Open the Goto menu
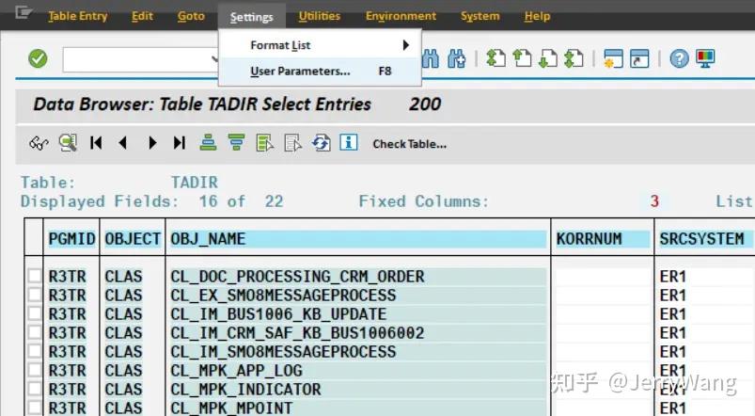755x416 pixels. [x=191, y=16]
